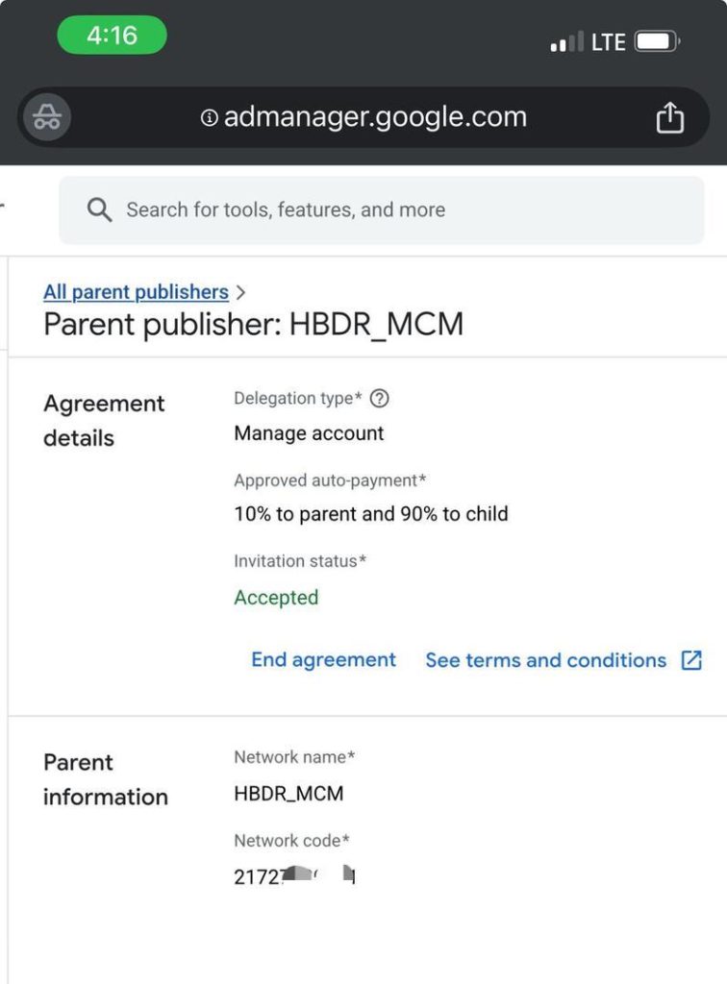Select the 10% to parent auto-payment text
This screenshot has width=727, height=984.
click(371, 514)
